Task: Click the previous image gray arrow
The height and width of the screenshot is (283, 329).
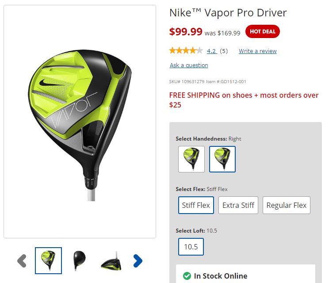Action: (22, 261)
